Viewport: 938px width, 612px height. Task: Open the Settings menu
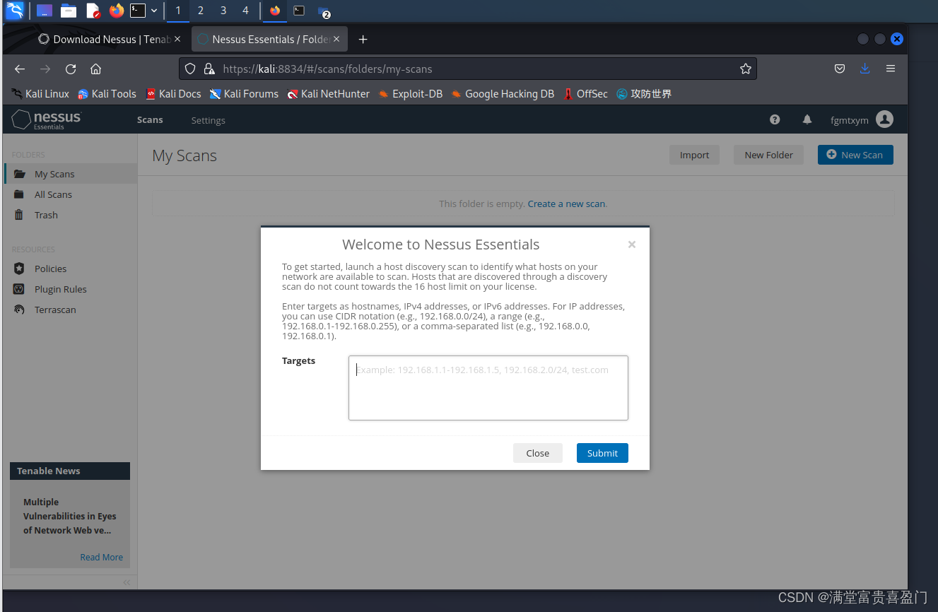[x=208, y=120]
